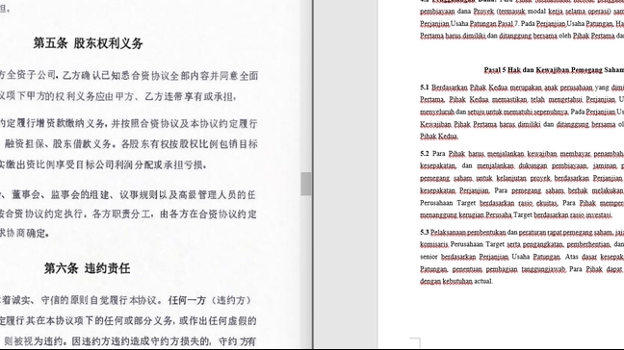Click paragraph number "5.1" in the Indonesian document

tap(425, 87)
